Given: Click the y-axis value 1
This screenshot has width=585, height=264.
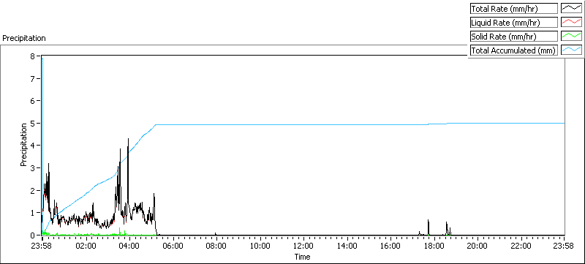Looking at the screenshot, I should [32, 213].
